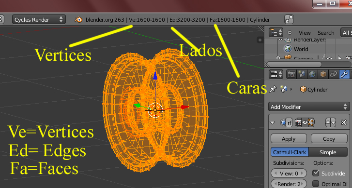The image size is (352, 188).
Task: Toggle fullscreen with the arrows icon
Action: coord(289,19)
